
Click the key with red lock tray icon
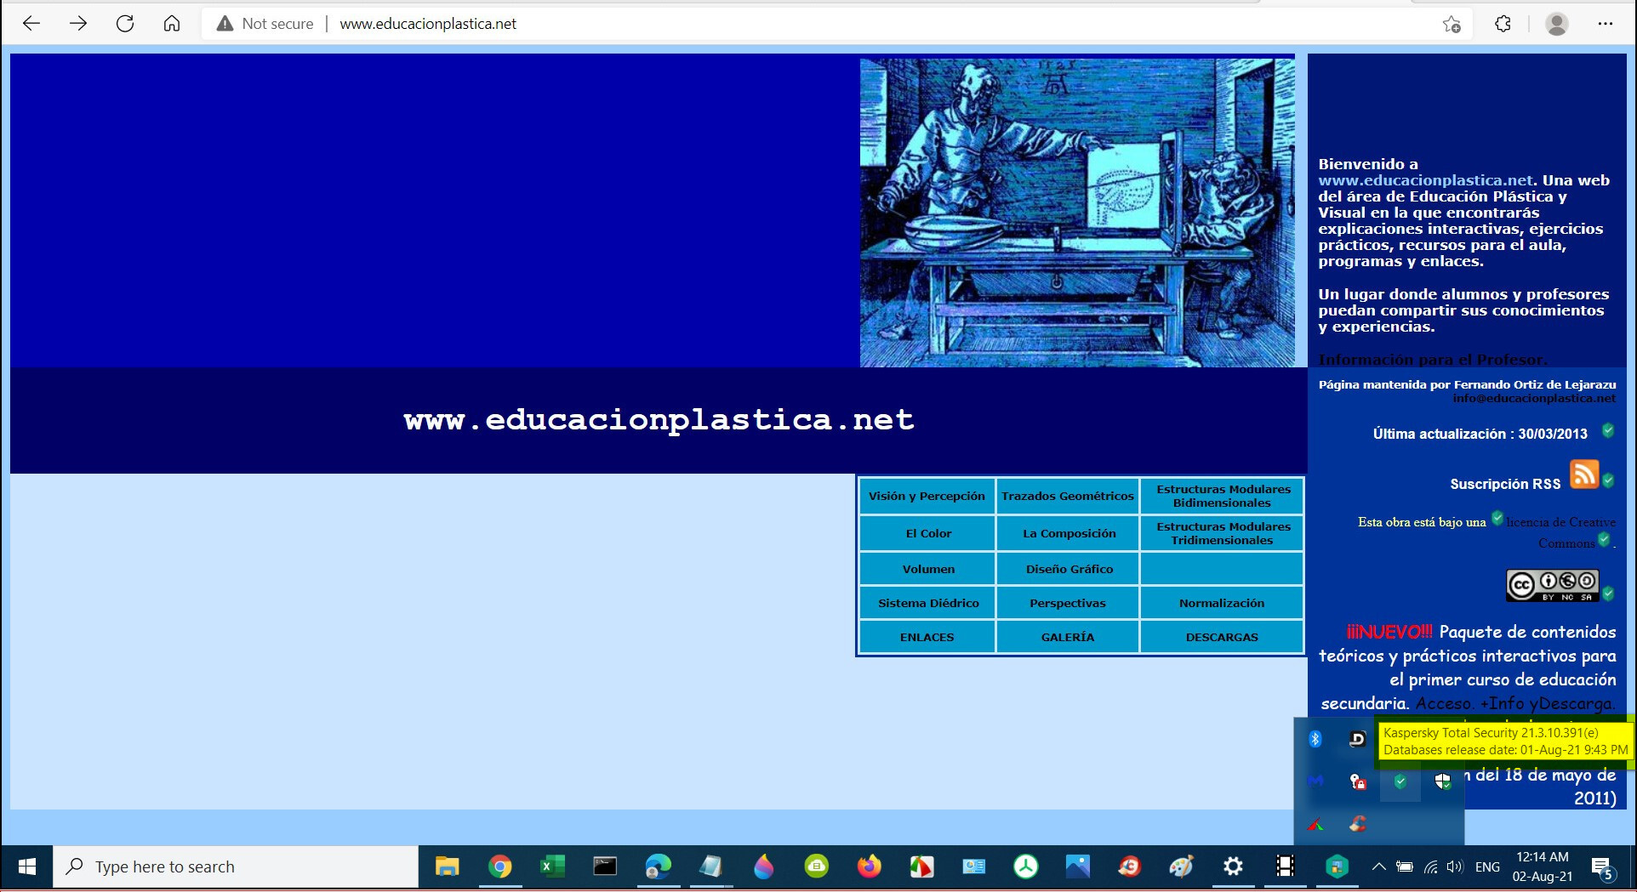pyautogui.click(x=1358, y=781)
